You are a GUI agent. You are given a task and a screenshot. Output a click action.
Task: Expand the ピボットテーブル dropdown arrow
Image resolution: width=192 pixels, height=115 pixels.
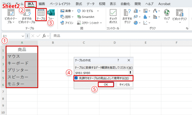pos(13,22)
